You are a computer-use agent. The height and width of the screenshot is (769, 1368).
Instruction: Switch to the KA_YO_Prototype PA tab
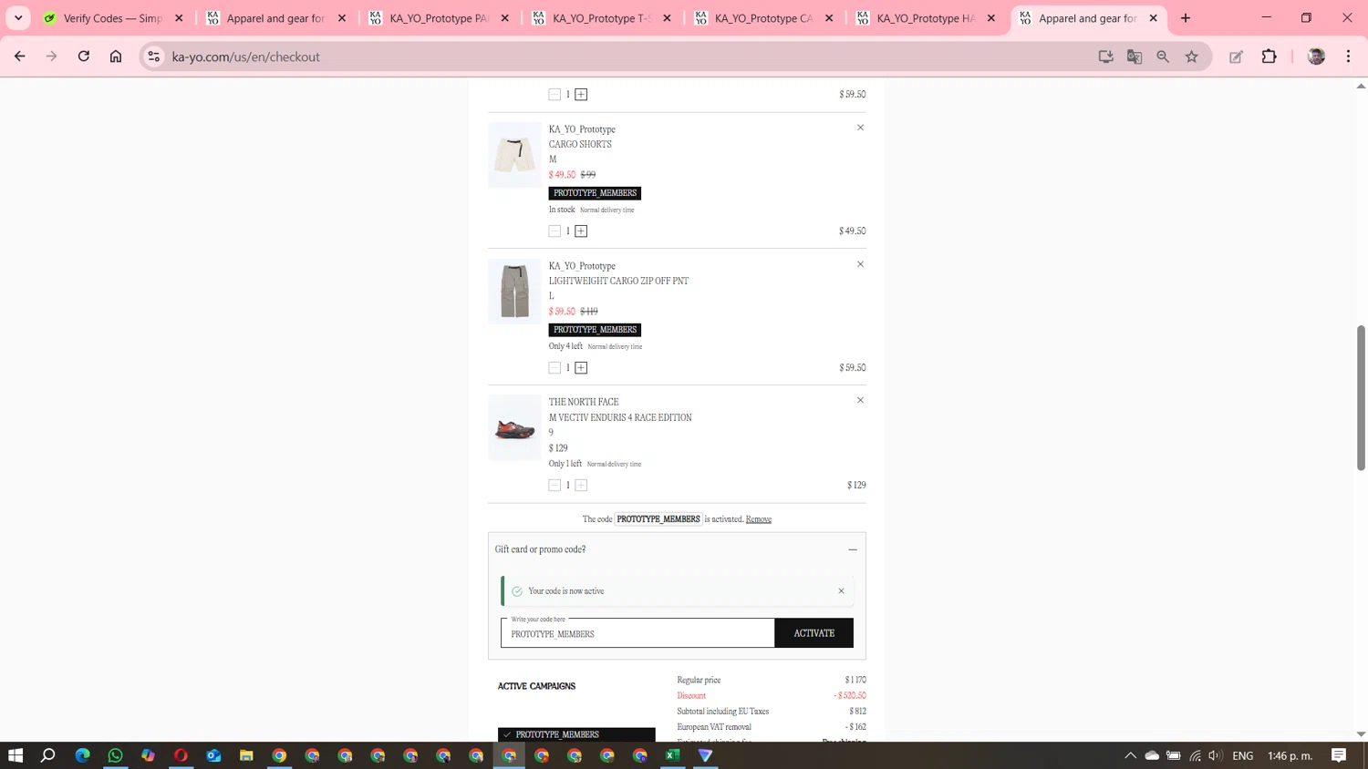439,18
